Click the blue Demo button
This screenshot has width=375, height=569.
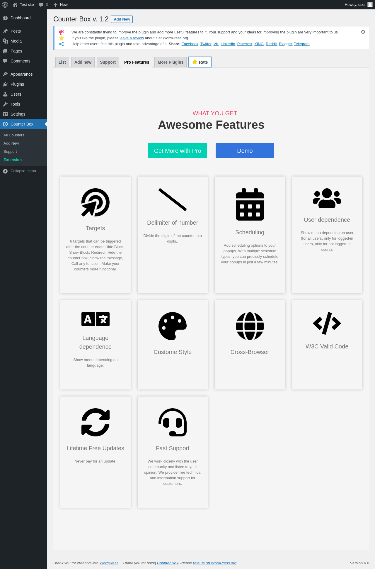click(x=245, y=150)
